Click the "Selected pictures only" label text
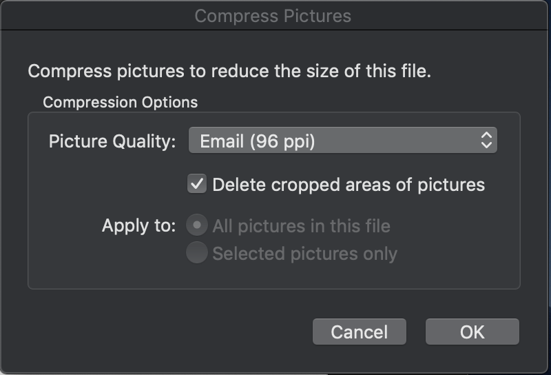Viewport: 551px width, 375px height. click(304, 254)
